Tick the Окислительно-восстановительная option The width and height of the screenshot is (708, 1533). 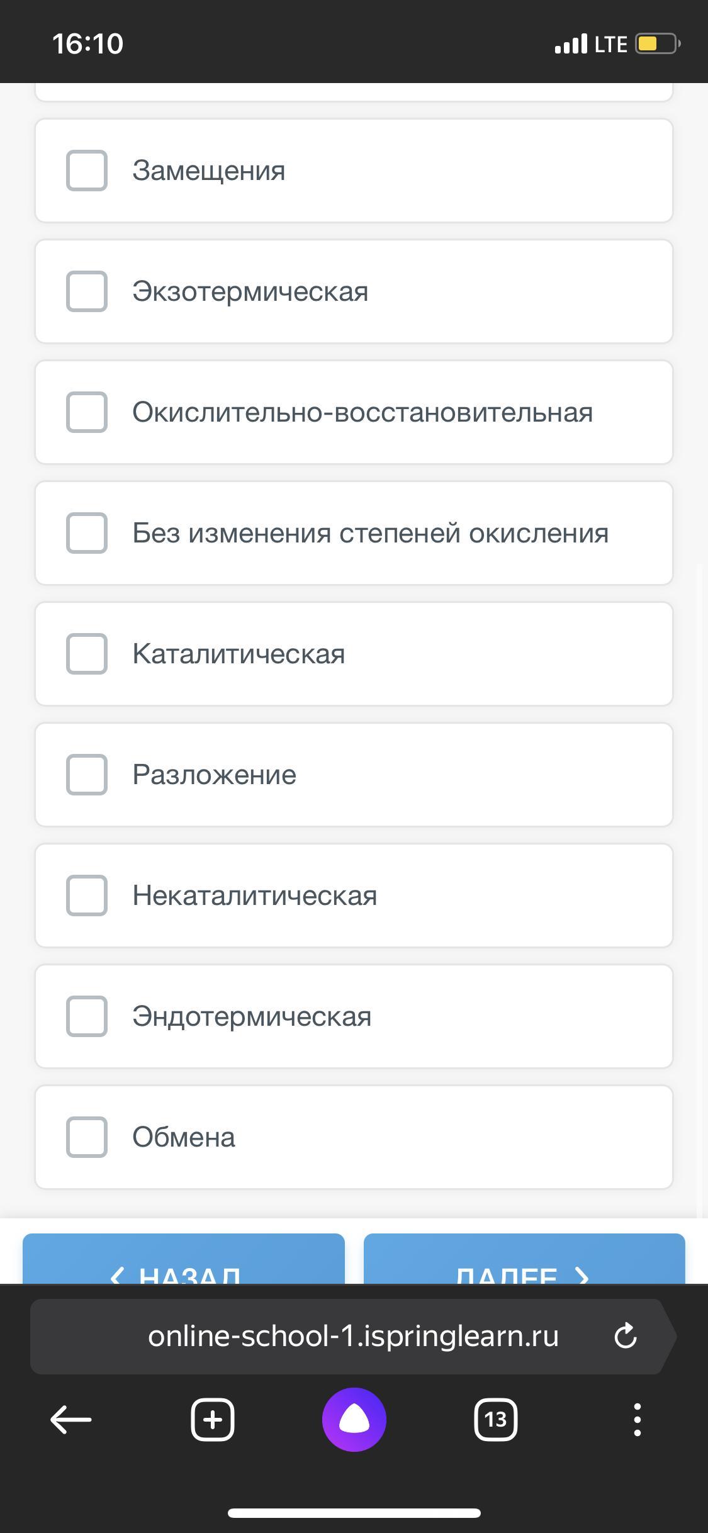tap(87, 412)
